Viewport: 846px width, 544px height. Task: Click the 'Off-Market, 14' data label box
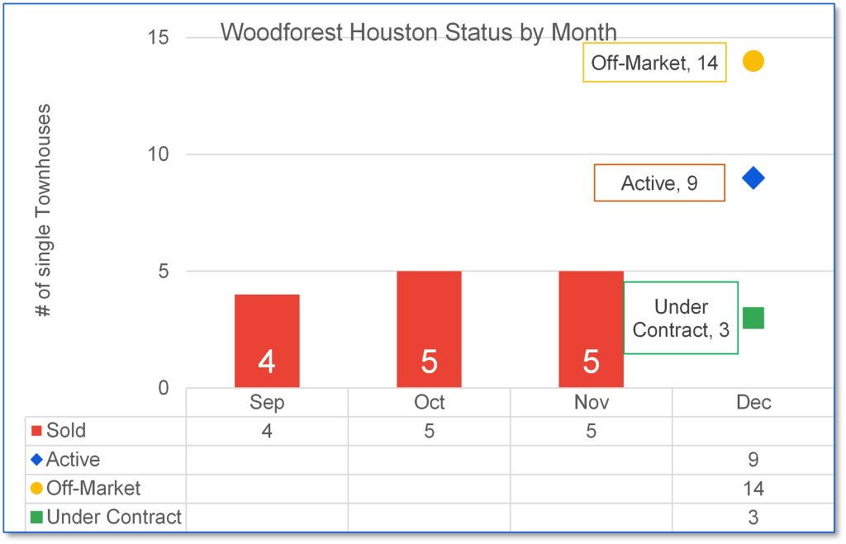654,63
